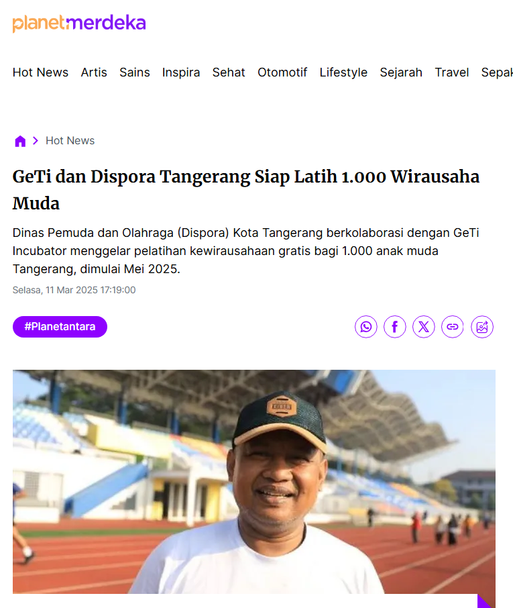The width and height of the screenshot is (513, 608).
Task: Copy article link icon
Action: (x=453, y=327)
